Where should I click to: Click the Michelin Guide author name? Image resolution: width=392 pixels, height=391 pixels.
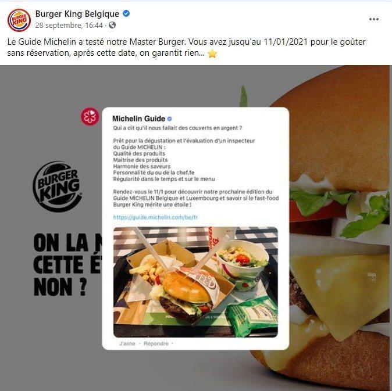(139, 119)
